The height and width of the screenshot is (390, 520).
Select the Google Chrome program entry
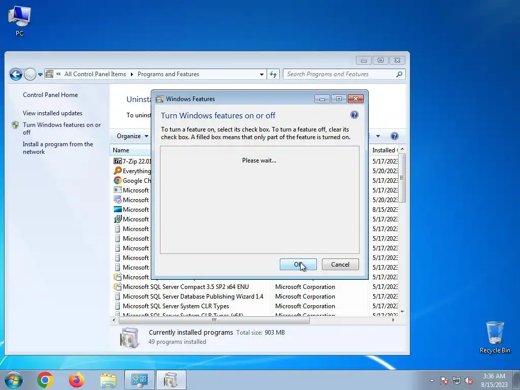coord(137,180)
